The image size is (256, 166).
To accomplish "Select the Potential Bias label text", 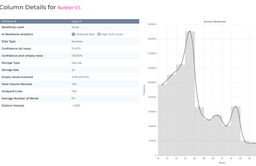I will pyautogui.click(x=85, y=34).
